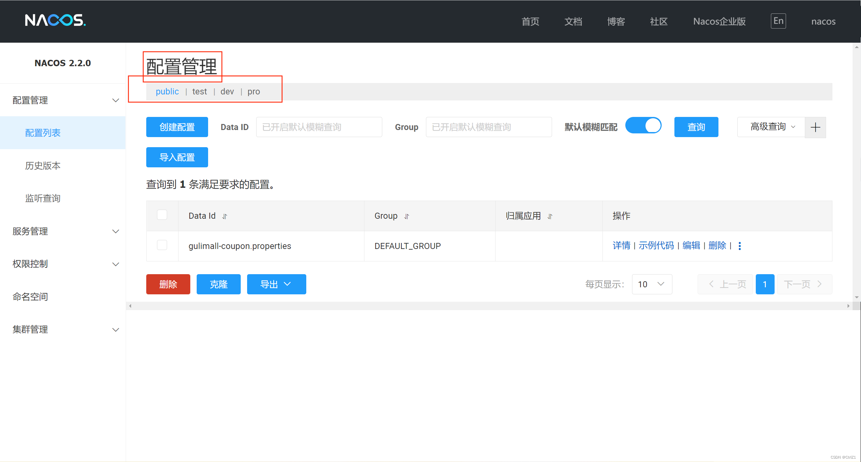Open the 高级查询 dropdown
Screen dimensions: 861x462
point(771,127)
